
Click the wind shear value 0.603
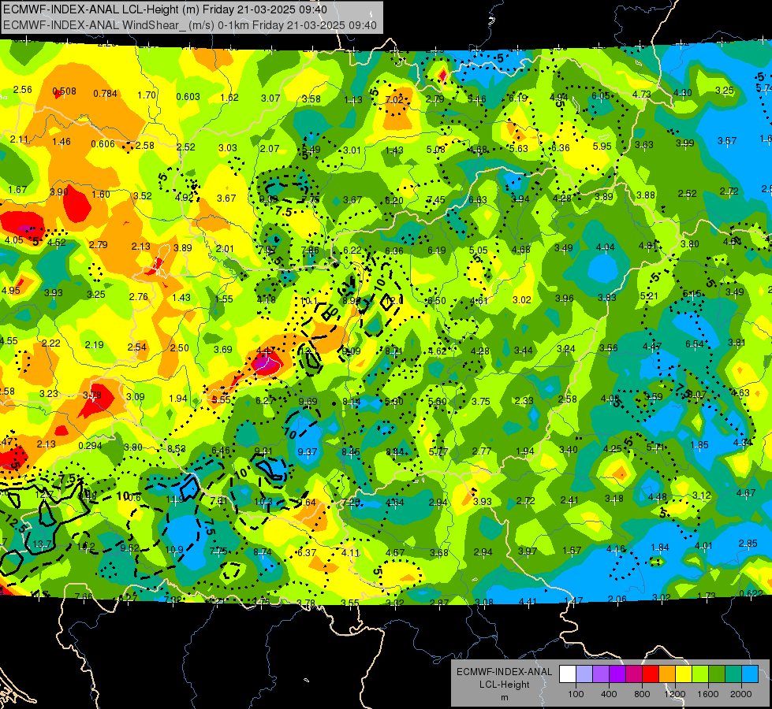click(x=188, y=96)
